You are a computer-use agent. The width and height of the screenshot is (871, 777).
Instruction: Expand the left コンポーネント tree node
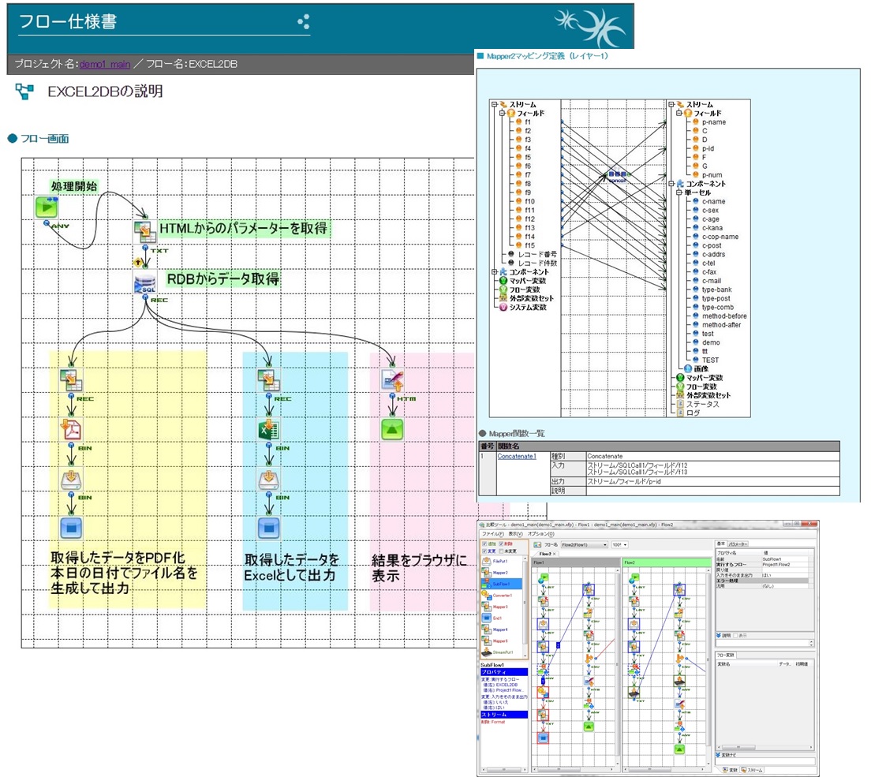pyautogui.click(x=493, y=272)
